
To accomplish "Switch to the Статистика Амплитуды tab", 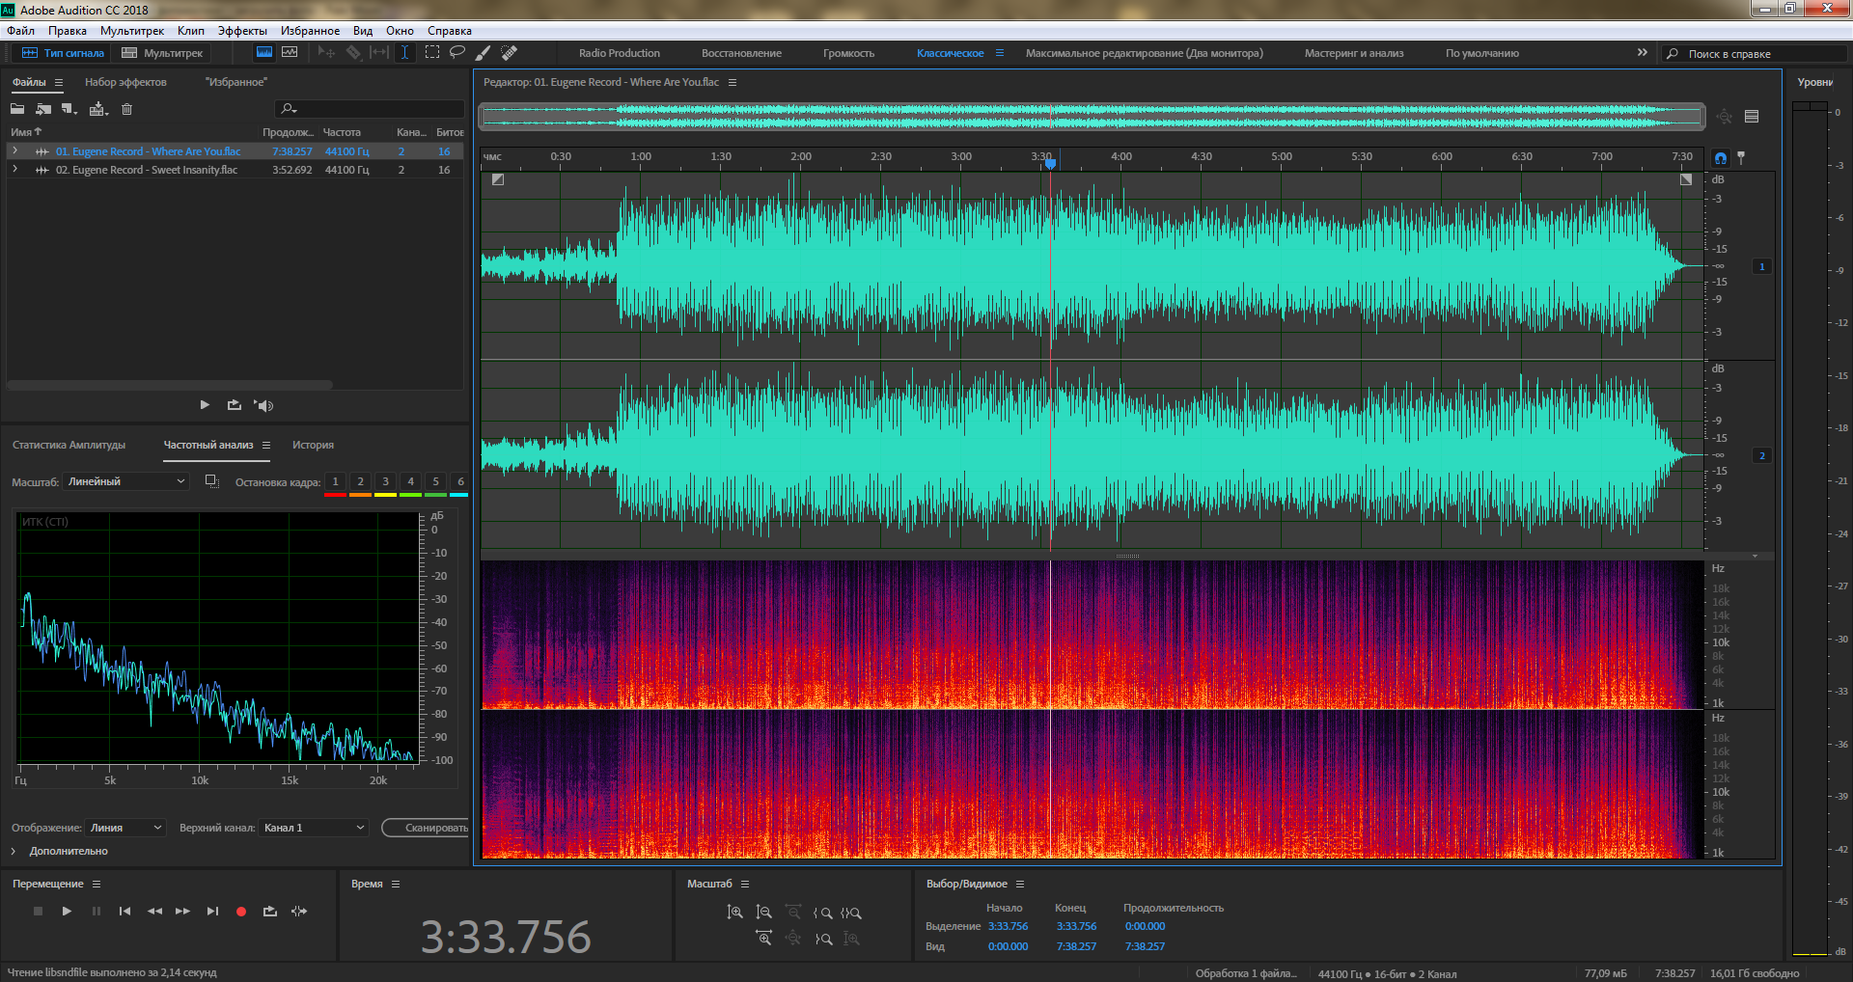I will coord(69,445).
